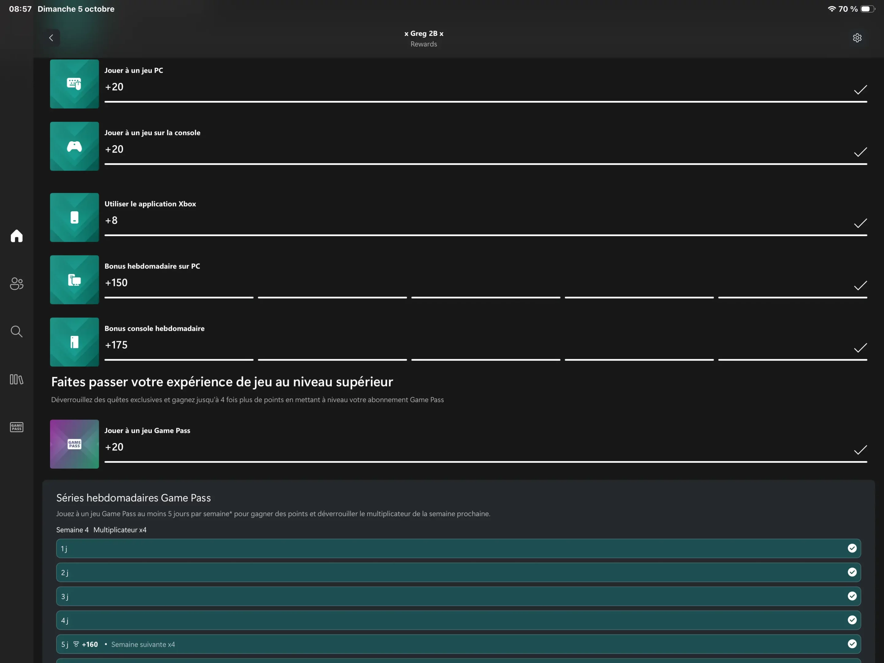Click checkmark on 5 j +160 row

852,644
